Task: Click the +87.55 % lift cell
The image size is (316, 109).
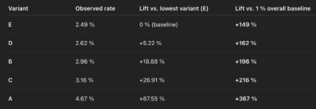Action: 152,99
